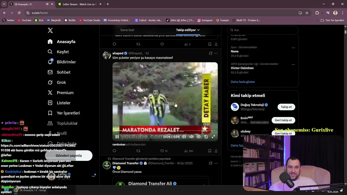Toggle picture-in-picture for video
347x195 pixels.
(x=206, y=137)
